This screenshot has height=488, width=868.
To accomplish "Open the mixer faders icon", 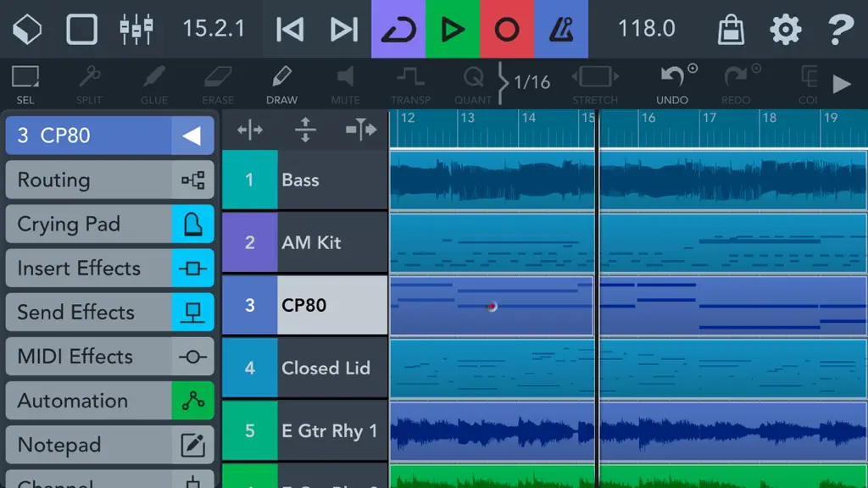I will tap(136, 29).
